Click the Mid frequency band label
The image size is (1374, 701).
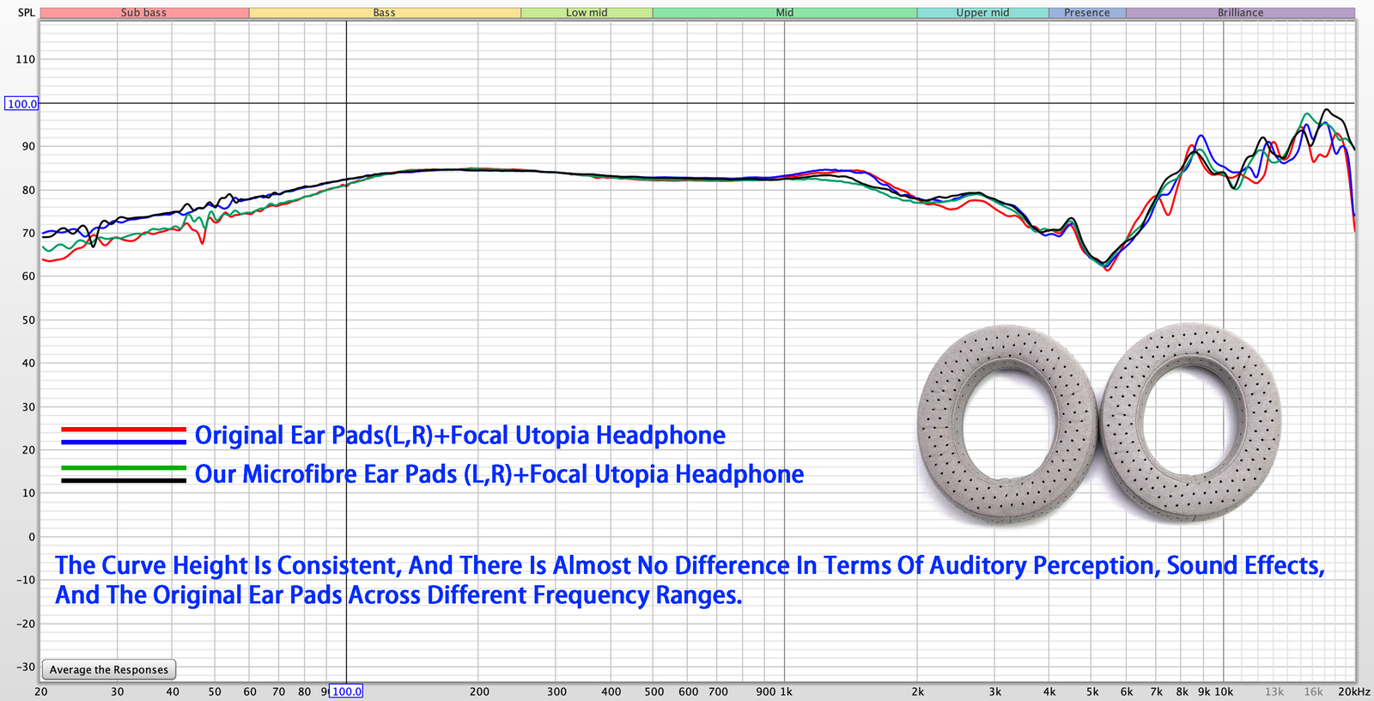point(785,13)
